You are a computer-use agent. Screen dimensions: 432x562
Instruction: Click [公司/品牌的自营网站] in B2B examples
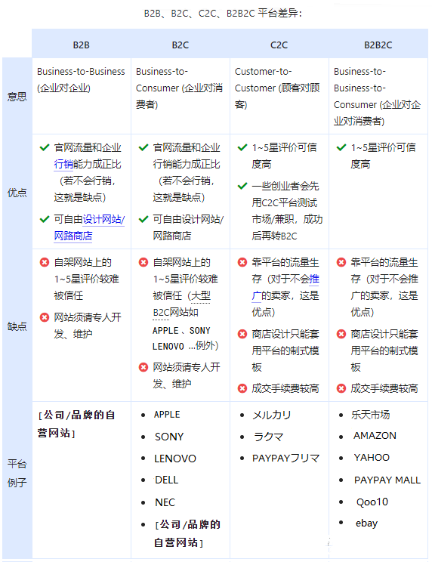point(76,424)
